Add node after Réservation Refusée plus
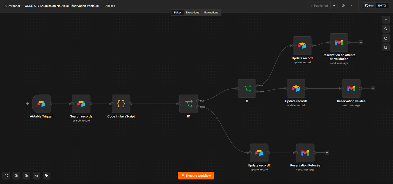393x184 pixels. pyautogui.click(x=327, y=153)
